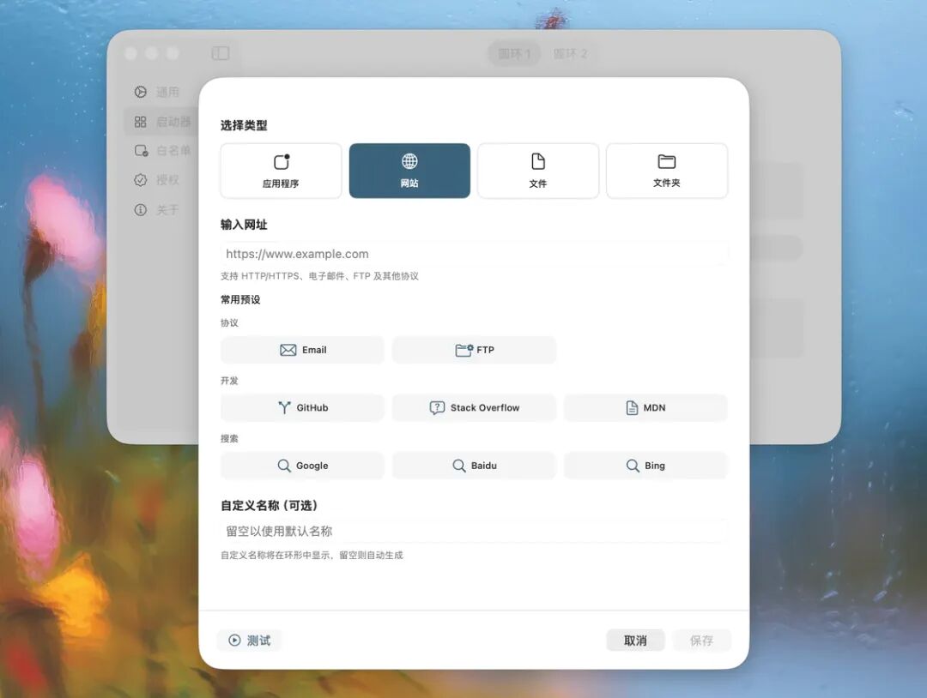Choose the Stack Overflow preset
Screen dimensions: 927x698
[474, 408]
